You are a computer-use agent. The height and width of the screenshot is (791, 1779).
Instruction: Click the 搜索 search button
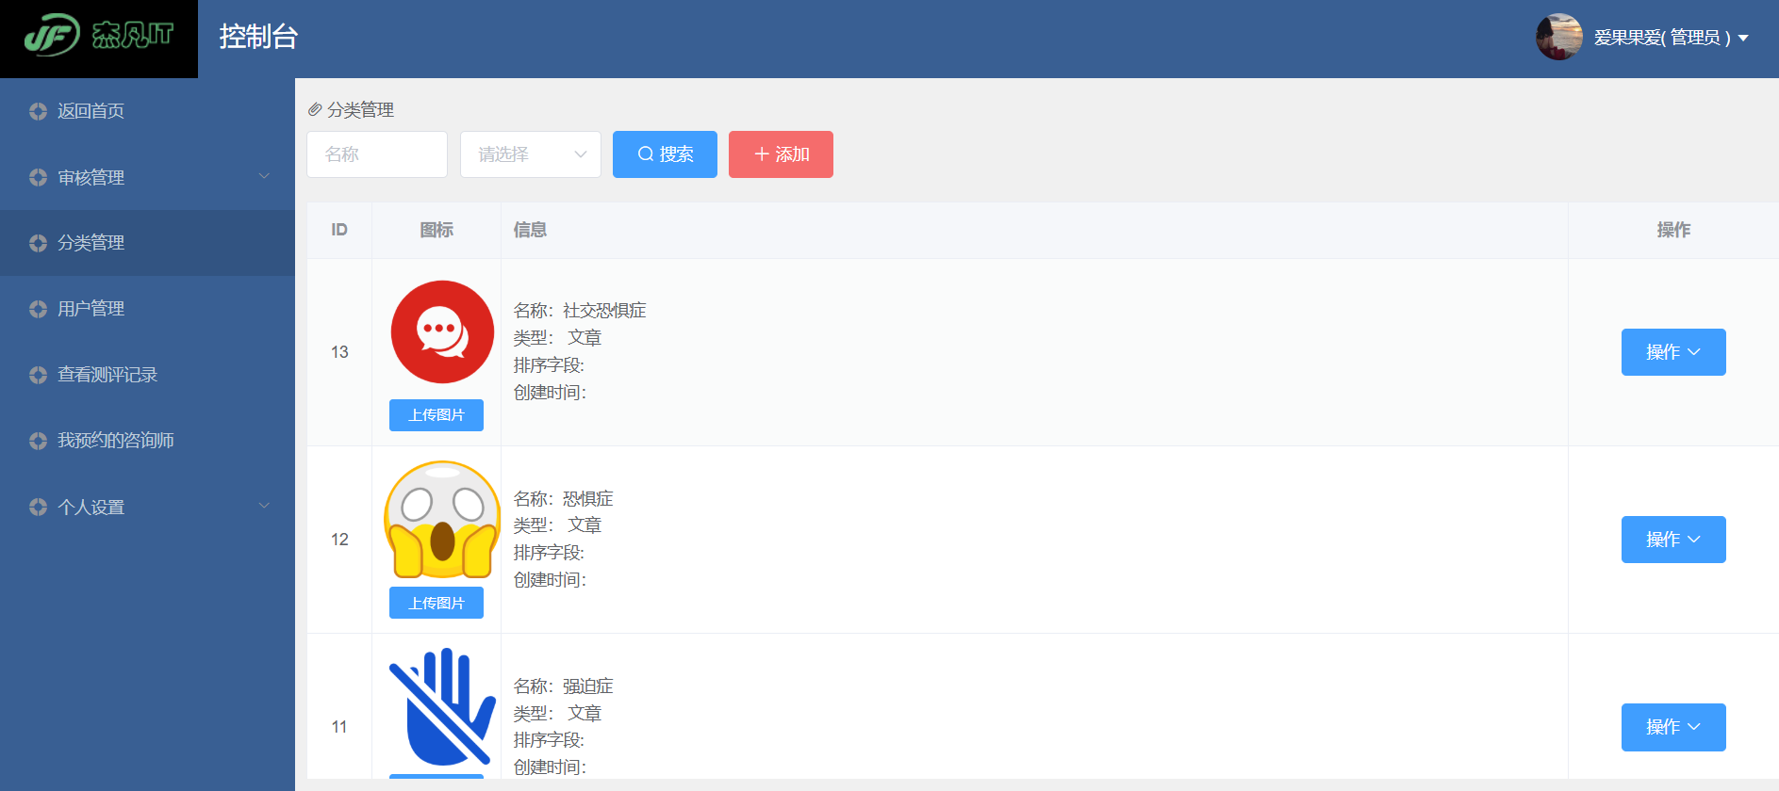(665, 154)
